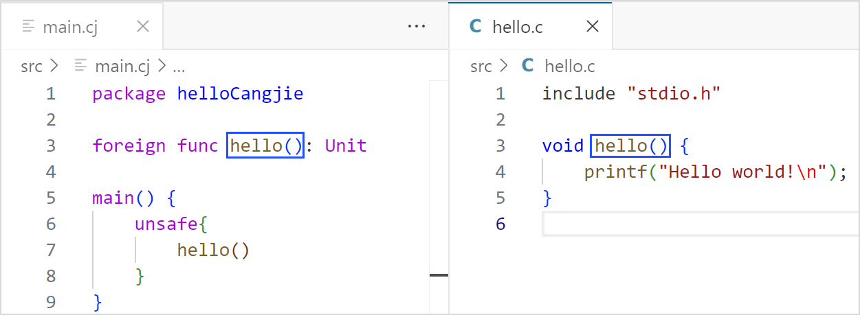This screenshot has width=860, height=315.
Task: Click the C icon in hello.c breadcrumb
Action: pyautogui.click(x=528, y=66)
